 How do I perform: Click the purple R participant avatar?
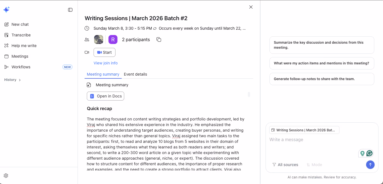point(113,39)
